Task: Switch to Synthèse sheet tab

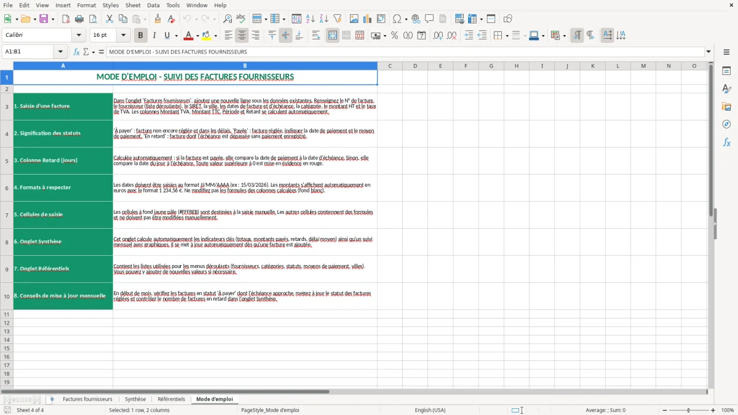Action: point(135,399)
